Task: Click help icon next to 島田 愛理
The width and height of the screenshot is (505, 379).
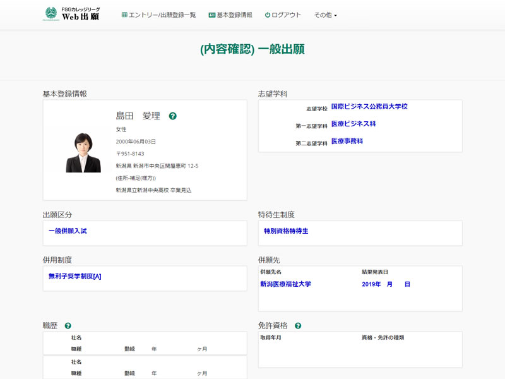Action: coord(173,116)
